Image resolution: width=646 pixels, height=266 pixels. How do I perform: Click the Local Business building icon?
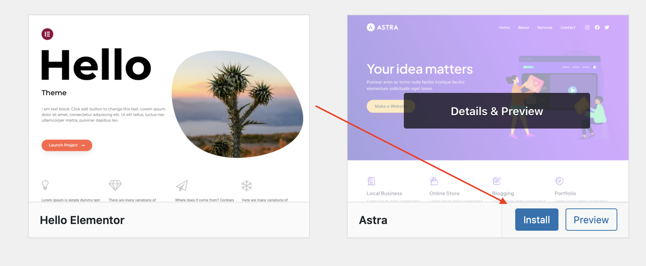tap(371, 181)
